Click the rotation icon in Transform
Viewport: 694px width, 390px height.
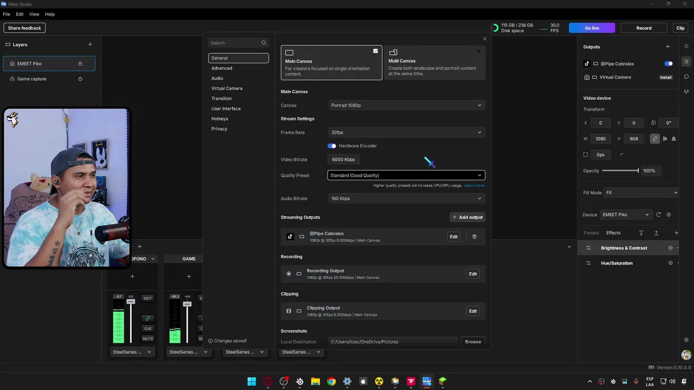click(x=653, y=123)
